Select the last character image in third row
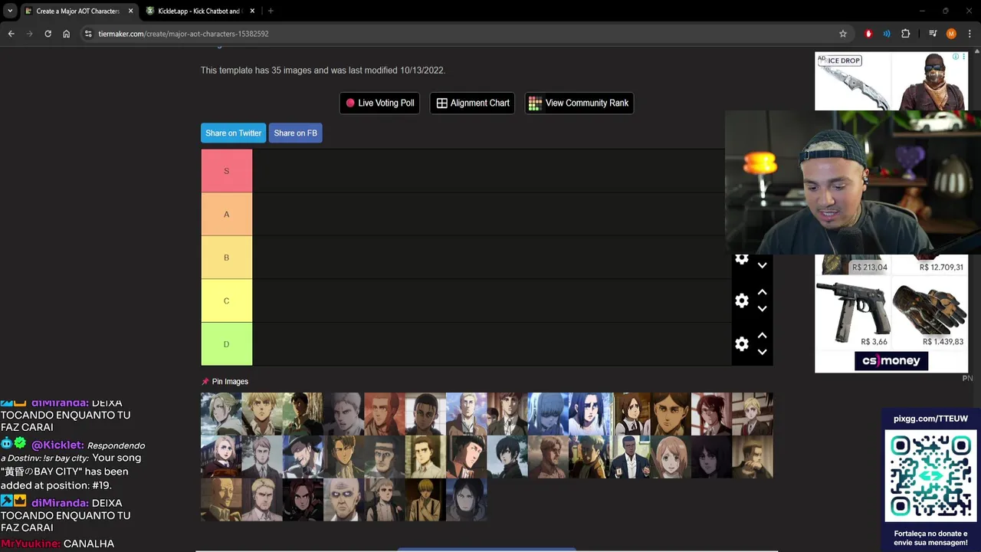The image size is (981, 552). (x=466, y=500)
